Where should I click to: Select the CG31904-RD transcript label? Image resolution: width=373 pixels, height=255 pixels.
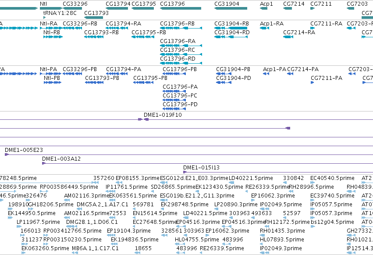[x=232, y=32]
